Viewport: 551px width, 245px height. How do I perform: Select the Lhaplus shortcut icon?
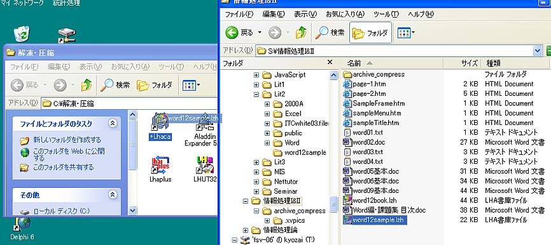(x=160, y=166)
